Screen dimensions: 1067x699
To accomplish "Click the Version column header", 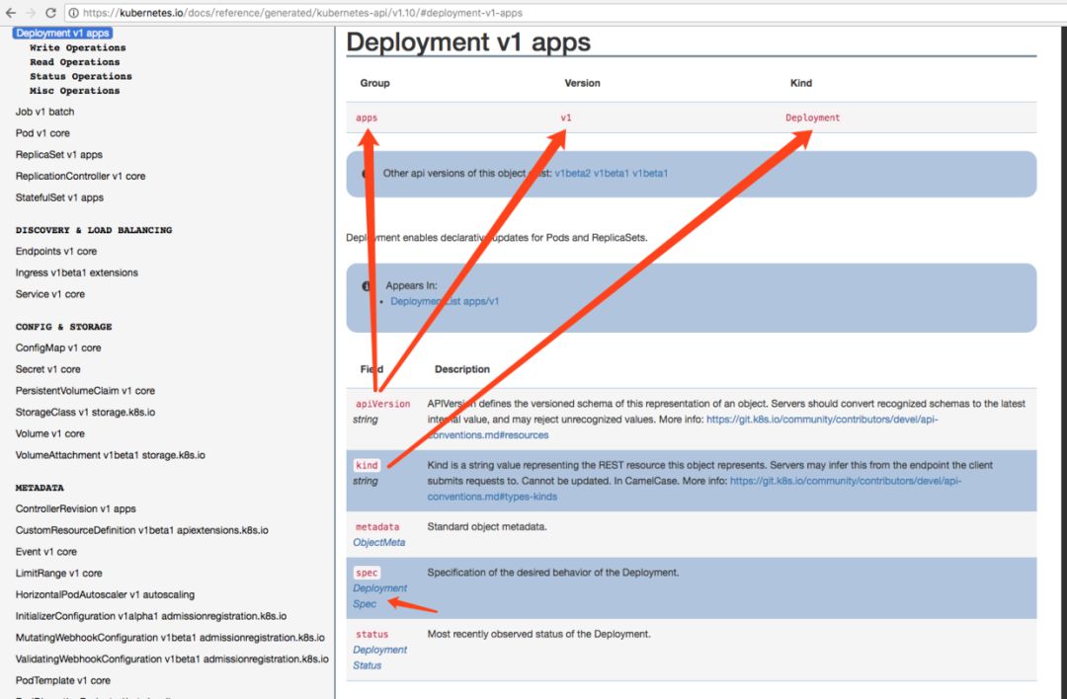I will (583, 83).
